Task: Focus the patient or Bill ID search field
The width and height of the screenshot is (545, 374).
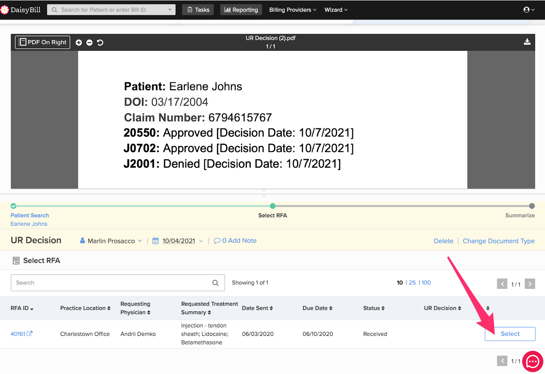Action: (111, 10)
